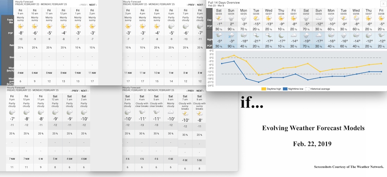The width and height of the screenshot is (387, 177).
Task: Click PREV in the hourly panel starting Sat 3 am
Action: (x=190, y=91)
